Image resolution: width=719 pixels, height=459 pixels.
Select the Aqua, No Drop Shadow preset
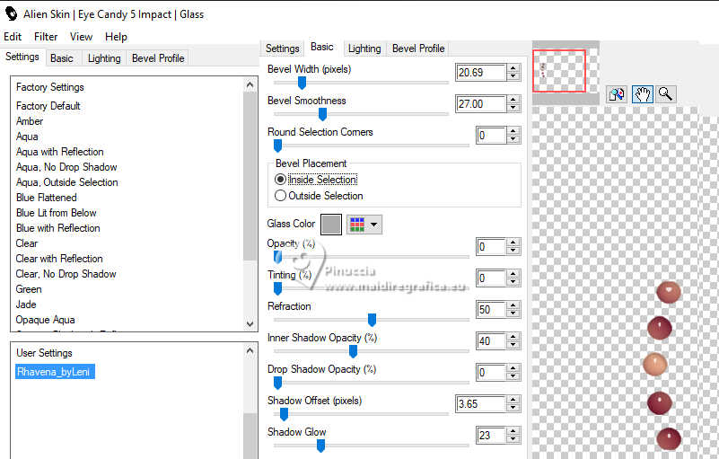coord(66,167)
